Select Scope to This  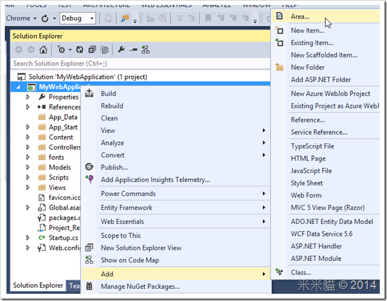pos(176,235)
